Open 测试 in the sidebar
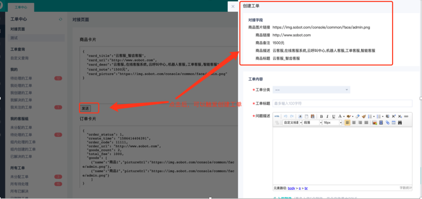The image size is (422, 199). coord(36,38)
